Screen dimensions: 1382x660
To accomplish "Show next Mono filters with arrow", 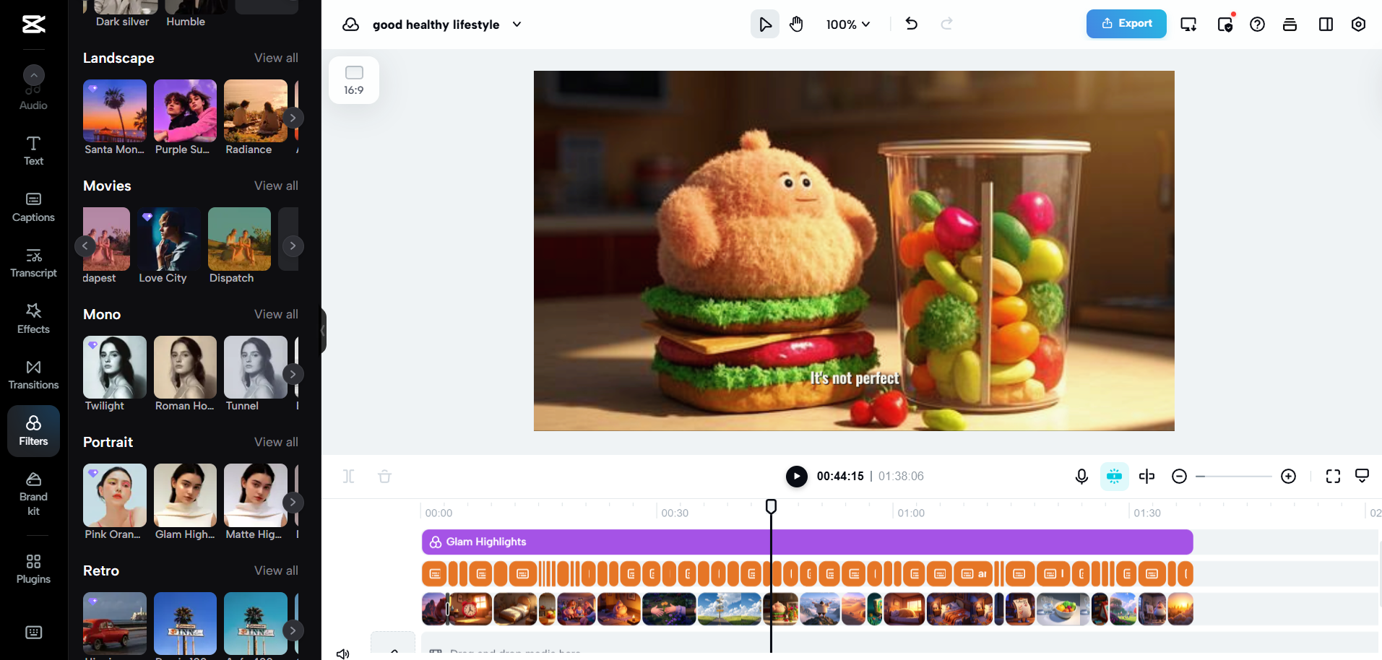I will (x=293, y=374).
